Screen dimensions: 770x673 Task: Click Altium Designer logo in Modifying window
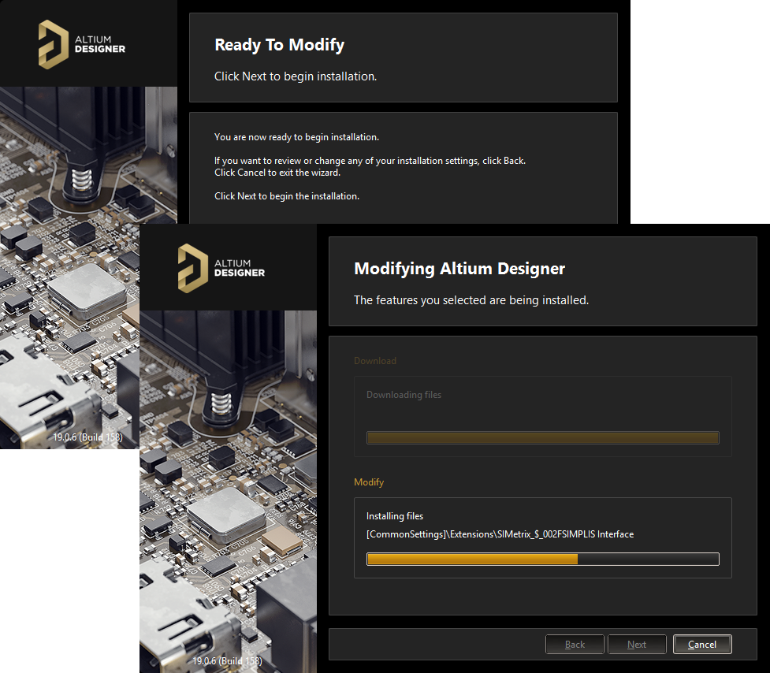[x=221, y=266]
